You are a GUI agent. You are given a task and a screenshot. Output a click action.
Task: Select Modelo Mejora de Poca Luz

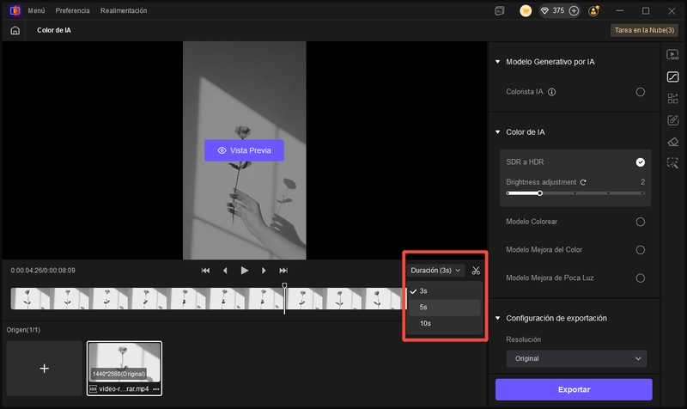coord(640,278)
